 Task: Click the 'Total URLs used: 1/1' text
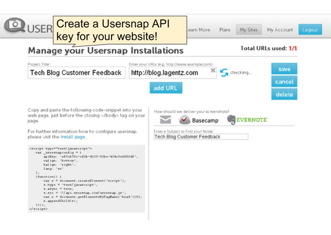pyautogui.click(x=269, y=48)
